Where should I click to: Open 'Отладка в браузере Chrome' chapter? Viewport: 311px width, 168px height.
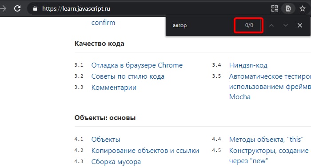137,65
